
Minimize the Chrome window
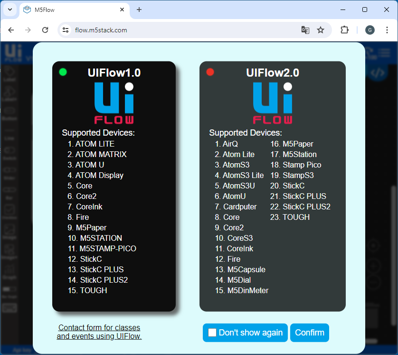tap(342, 10)
